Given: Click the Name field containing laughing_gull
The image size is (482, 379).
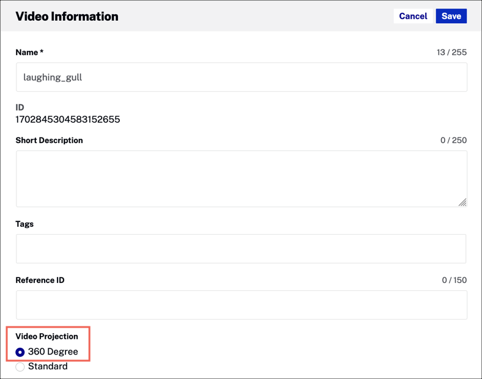Looking at the screenshot, I should (x=241, y=78).
